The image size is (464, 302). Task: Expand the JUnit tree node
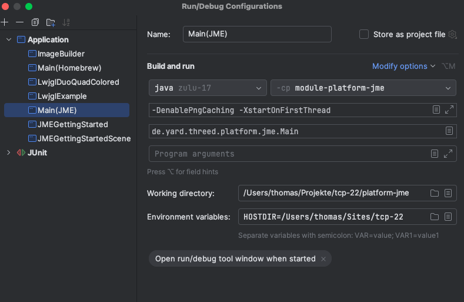pyautogui.click(x=8, y=153)
